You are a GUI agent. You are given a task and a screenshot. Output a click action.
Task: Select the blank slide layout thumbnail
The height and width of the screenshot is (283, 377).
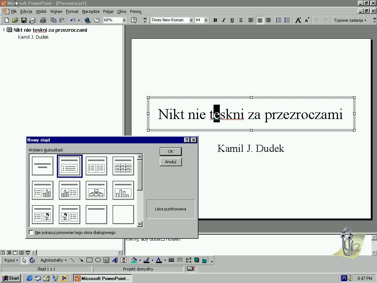(x=123, y=215)
